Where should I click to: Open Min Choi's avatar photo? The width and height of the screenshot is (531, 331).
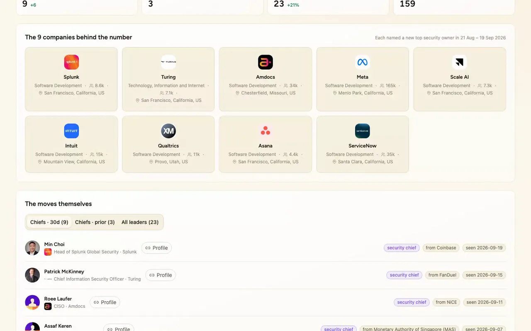[32, 248]
